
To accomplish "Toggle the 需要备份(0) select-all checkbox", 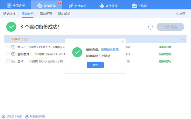I will point(8,39).
